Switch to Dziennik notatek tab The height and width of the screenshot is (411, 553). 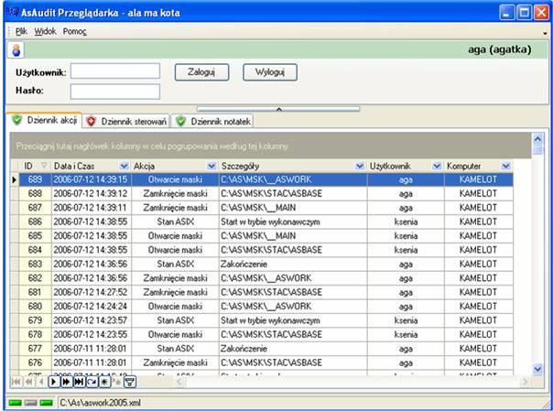pos(213,121)
